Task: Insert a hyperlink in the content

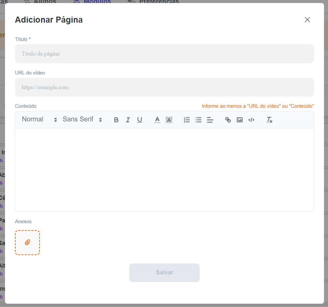Action: pos(228,120)
